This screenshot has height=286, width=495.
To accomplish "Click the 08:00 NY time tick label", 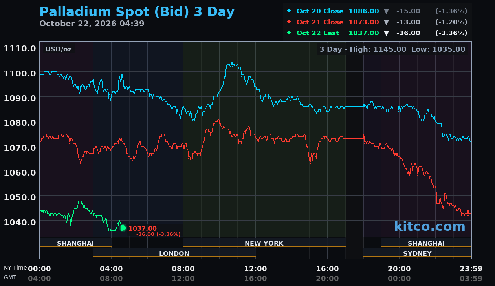I will (x=183, y=269).
